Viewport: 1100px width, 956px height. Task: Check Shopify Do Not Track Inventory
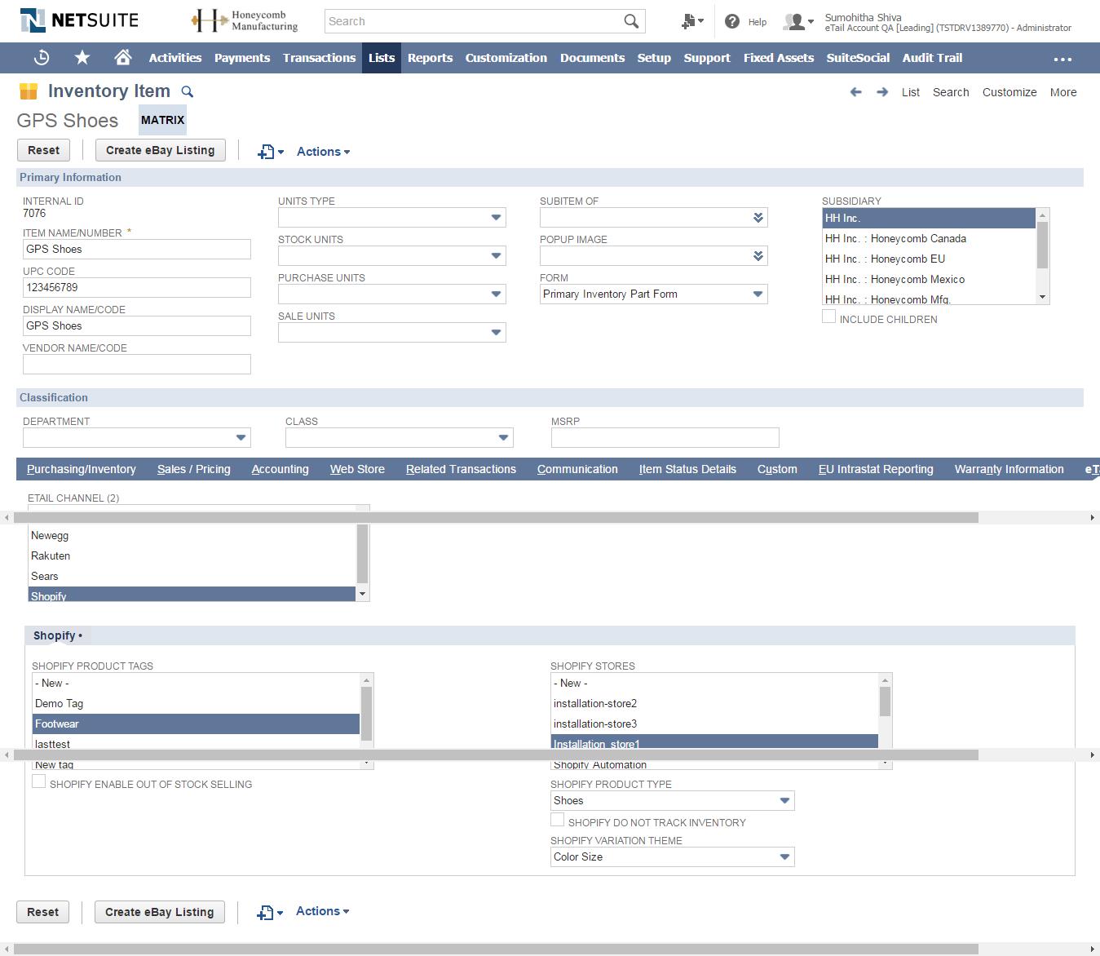(557, 820)
